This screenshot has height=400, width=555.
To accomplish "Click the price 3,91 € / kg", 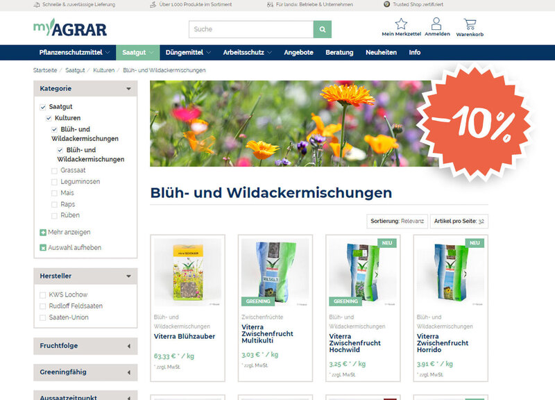I will point(435,364).
